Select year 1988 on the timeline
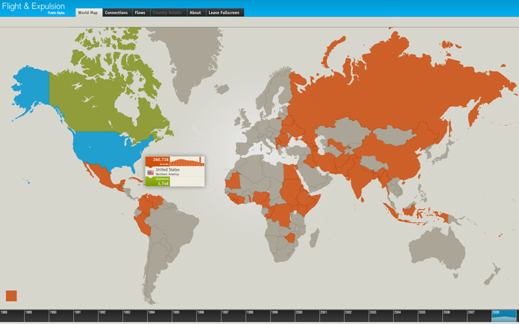Image resolution: width=519 pixels, height=324 pixels. (12, 316)
